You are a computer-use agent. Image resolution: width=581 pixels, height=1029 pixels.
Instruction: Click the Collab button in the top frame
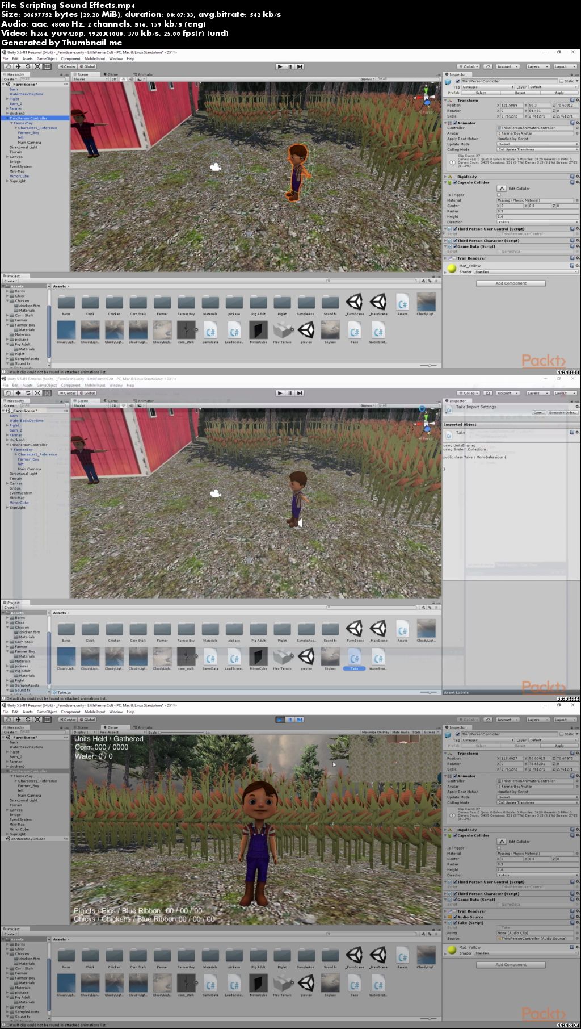[469, 66]
